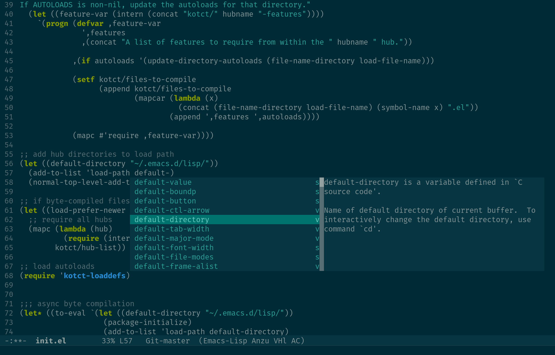Select default-major-mode completion item
This screenshot has height=355, width=555.
(174, 238)
